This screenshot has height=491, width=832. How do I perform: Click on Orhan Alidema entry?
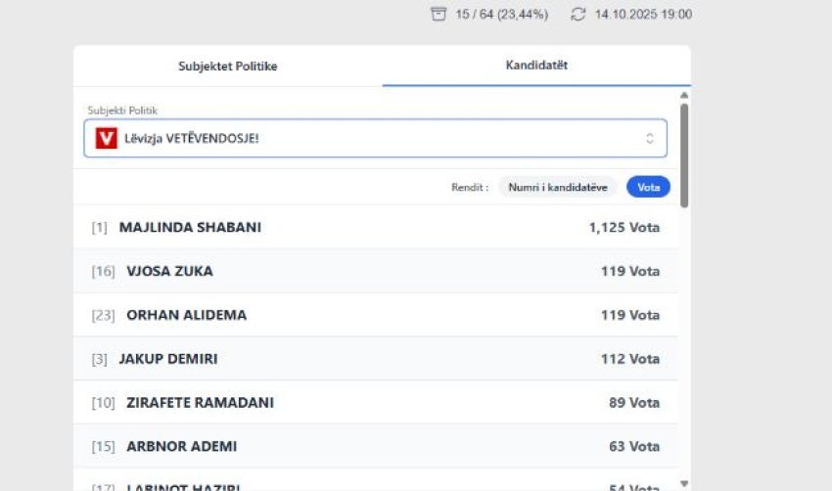pos(375,315)
